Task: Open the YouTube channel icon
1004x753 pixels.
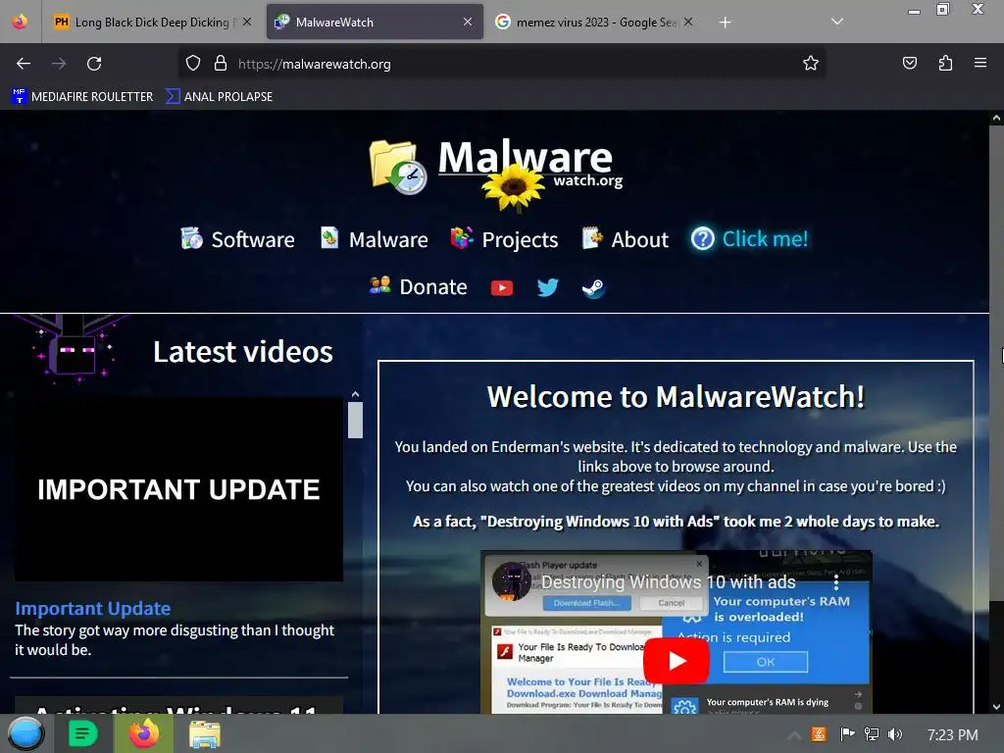Action: 502,288
